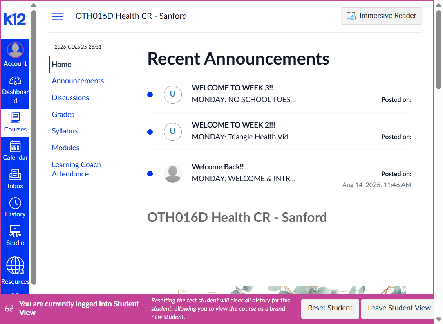Click the 2026-ODLS 25-26/S1 term label
Viewport: 443px width, 324px height.
tap(78, 47)
